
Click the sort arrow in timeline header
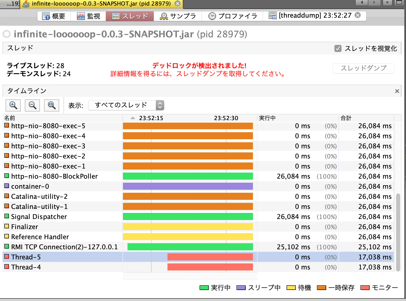[133, 118]
